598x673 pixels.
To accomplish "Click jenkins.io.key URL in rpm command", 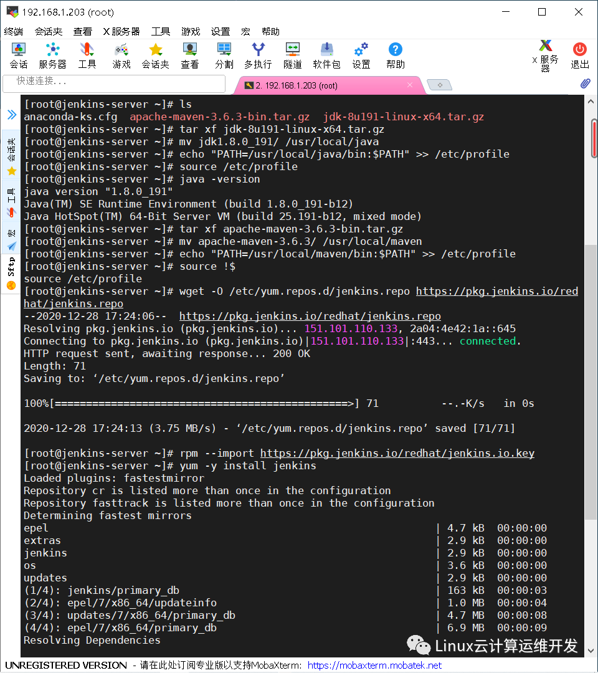I will [x=397, y=453].
